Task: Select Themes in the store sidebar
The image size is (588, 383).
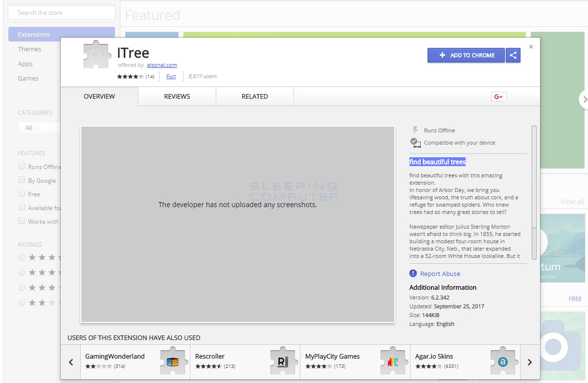Action: click(29, 49)
